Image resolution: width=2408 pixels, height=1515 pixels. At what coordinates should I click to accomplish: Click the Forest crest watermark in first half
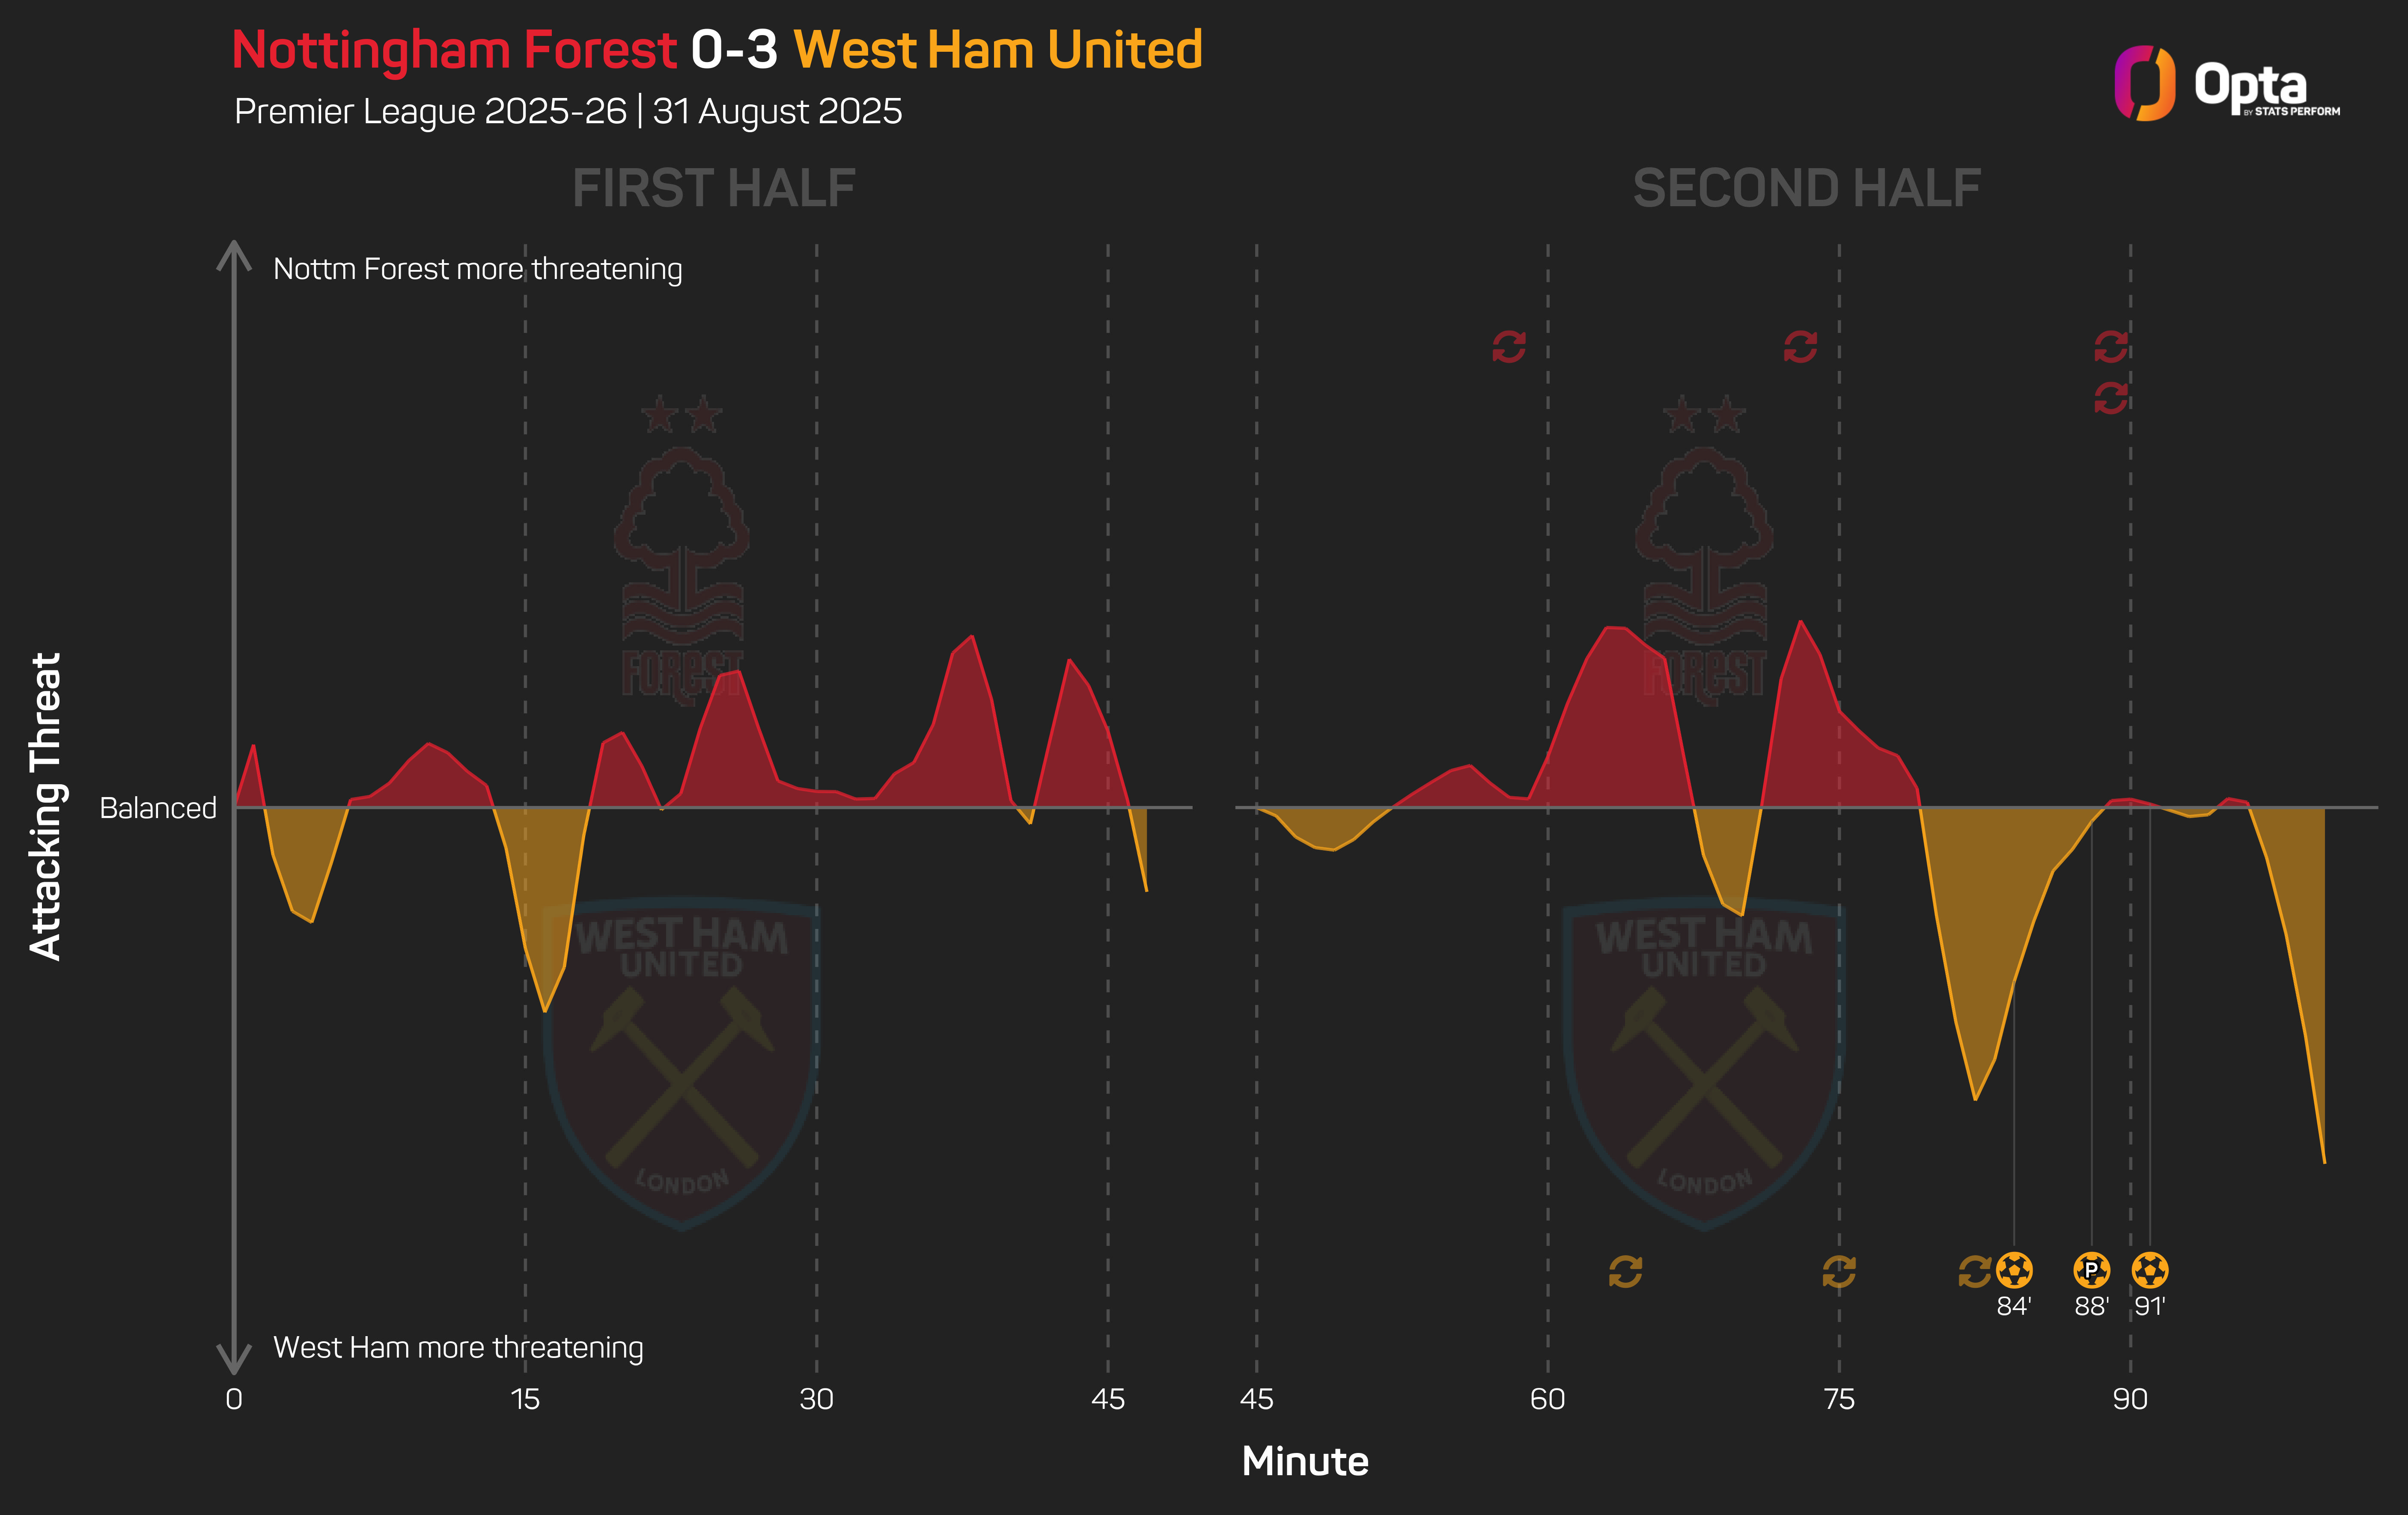click(x=682, y=551)
